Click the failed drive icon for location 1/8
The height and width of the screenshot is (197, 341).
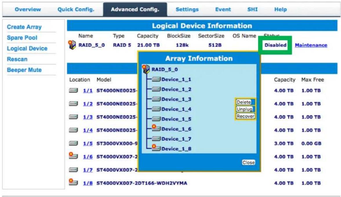[73, 182]
